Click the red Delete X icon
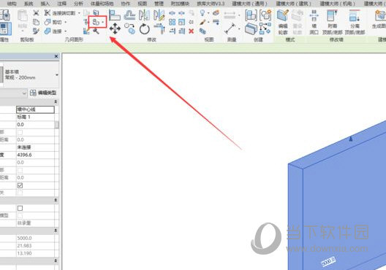The image size is (386, 270). [191, 31]
